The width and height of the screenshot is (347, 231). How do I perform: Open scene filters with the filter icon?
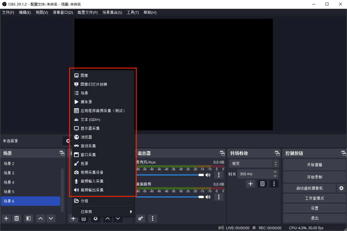coord(28,218)
